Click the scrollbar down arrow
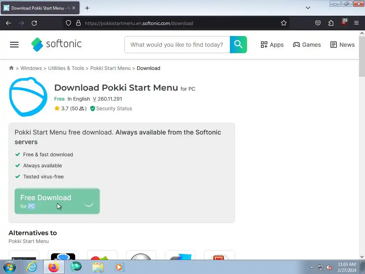365x274 pixels. click(362, 257)
